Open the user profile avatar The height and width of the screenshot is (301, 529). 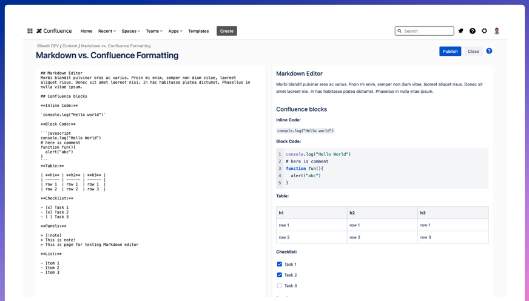(x=497, y=31)
